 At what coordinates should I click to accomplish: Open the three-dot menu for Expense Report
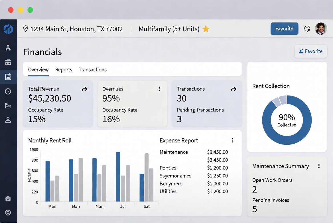point(233,140)
